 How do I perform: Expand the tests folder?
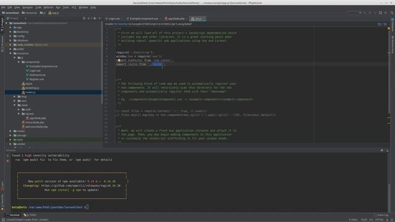point(10,140)
